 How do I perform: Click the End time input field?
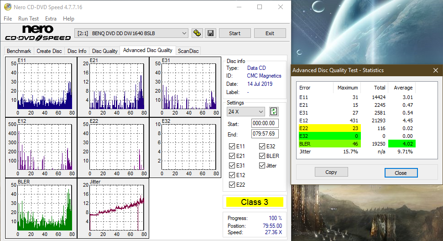pyautogui.click(x=265, y=134)
